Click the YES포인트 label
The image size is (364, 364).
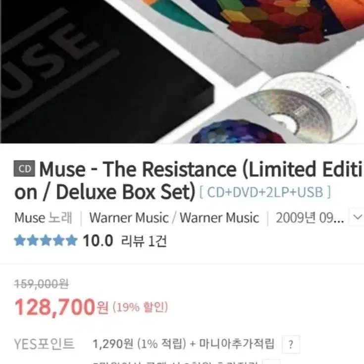44,344
